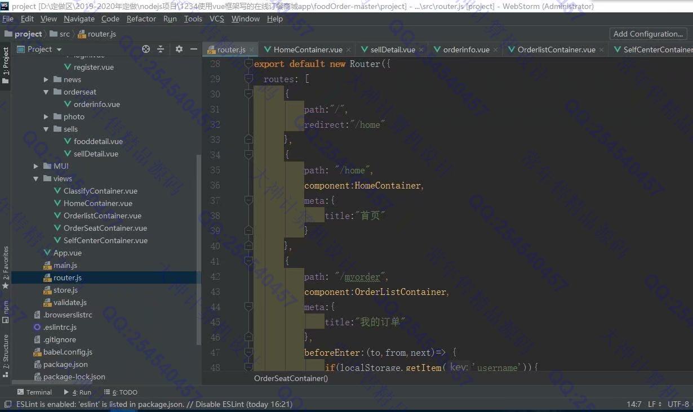This screenshot has height=412, width=693.
Task: Expand the news folder
Action: (x=46, y=79)
